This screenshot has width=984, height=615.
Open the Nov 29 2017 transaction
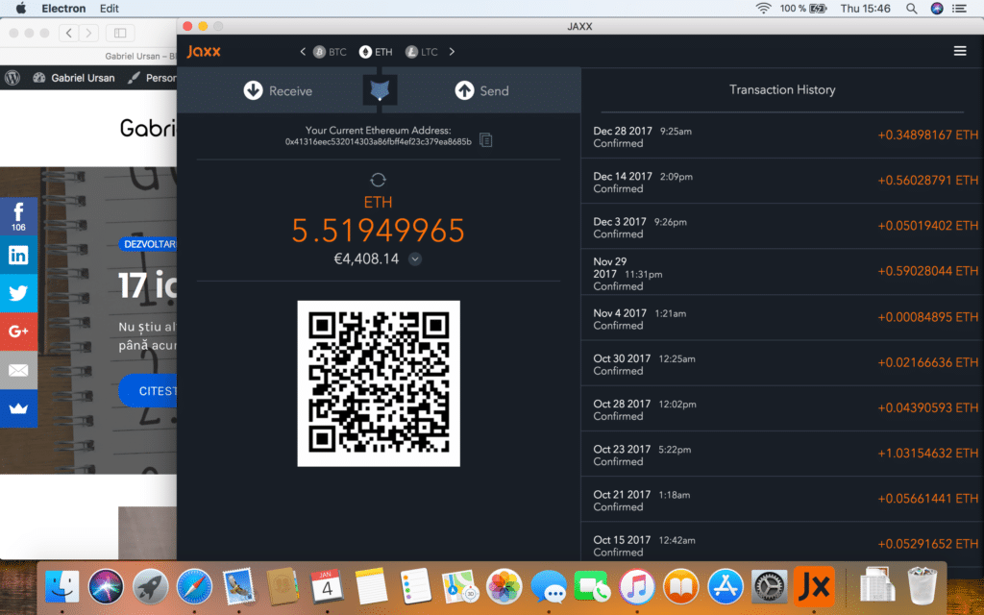point(782,272)
